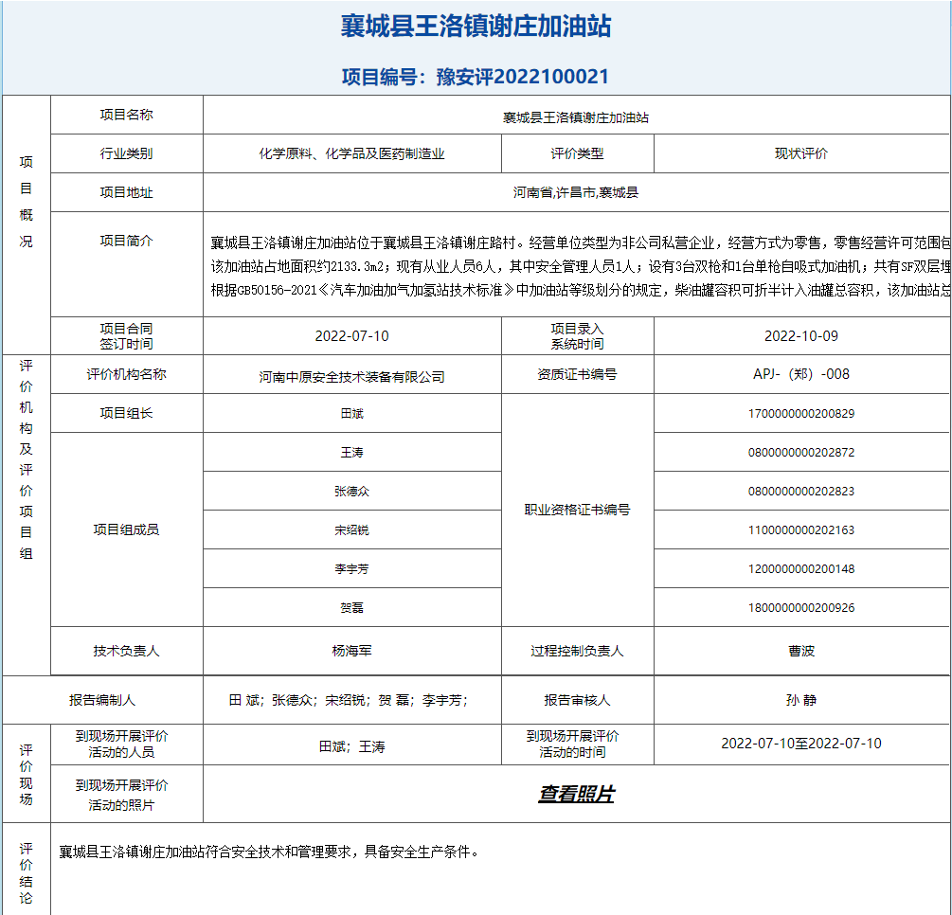The height and width of the screenshot is (915, 952).
Task: Select on-site personnel 田斌; 王涛
Action: 352,746
